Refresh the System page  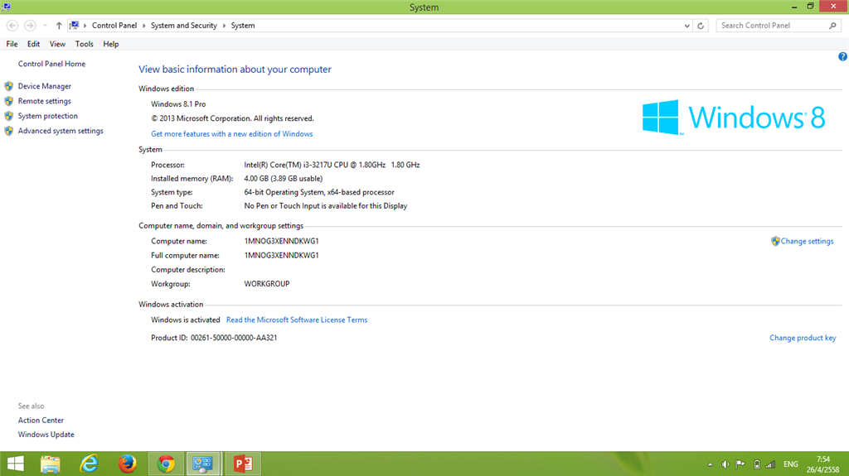pyautogui.click(x=701, y=26)
